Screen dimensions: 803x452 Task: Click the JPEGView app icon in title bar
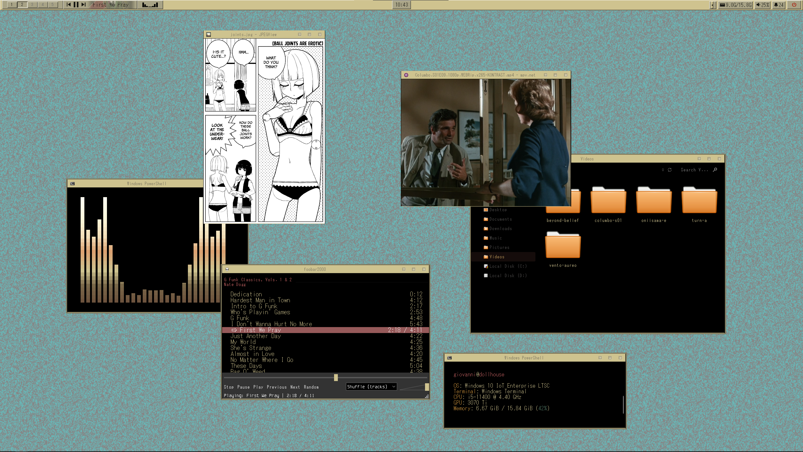(x=209, y=35)
